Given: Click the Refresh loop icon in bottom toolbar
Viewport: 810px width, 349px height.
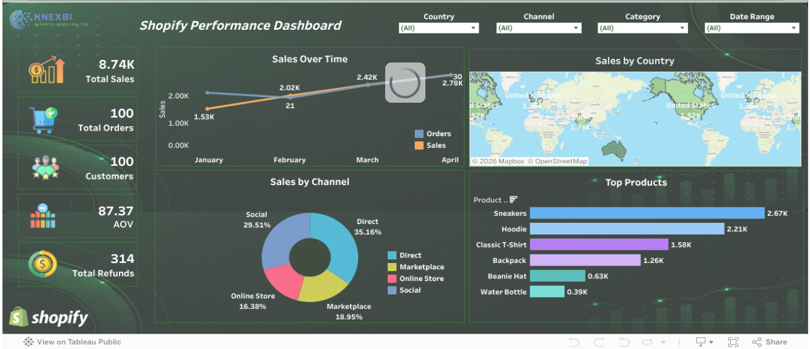Looking at the screenshot, I should point(647,342).
